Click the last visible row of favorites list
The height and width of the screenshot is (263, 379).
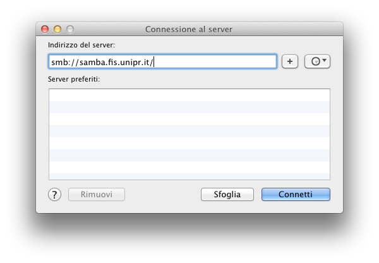pos(189,176)
